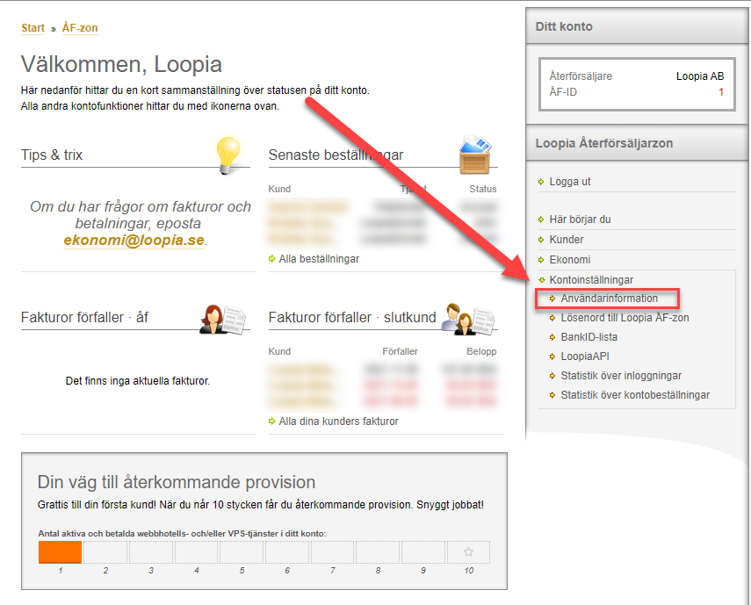Click the arrow bullet beside LoopiaAPI
The height and width of the screenshot is (605, 751).
click(552, 357)
